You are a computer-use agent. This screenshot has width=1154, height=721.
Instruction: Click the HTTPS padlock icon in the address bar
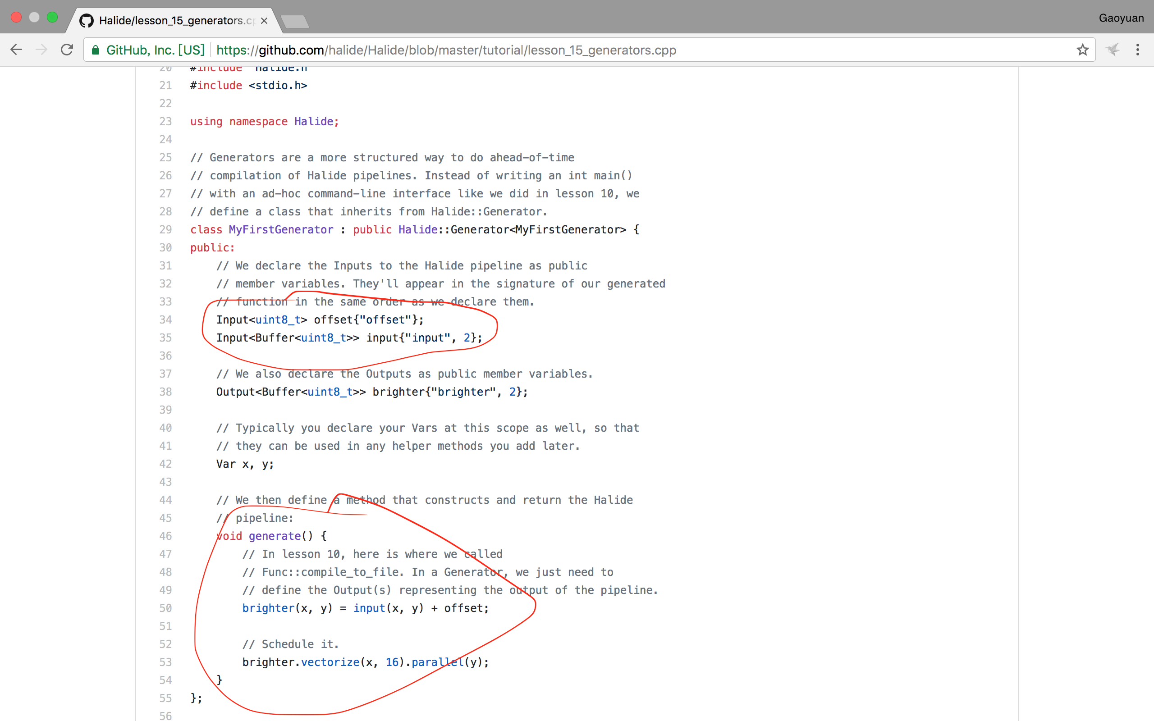96,50
